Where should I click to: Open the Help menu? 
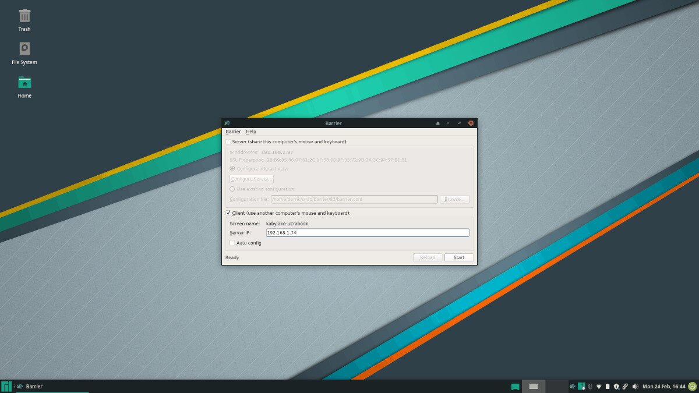click(x=251, y=132)
